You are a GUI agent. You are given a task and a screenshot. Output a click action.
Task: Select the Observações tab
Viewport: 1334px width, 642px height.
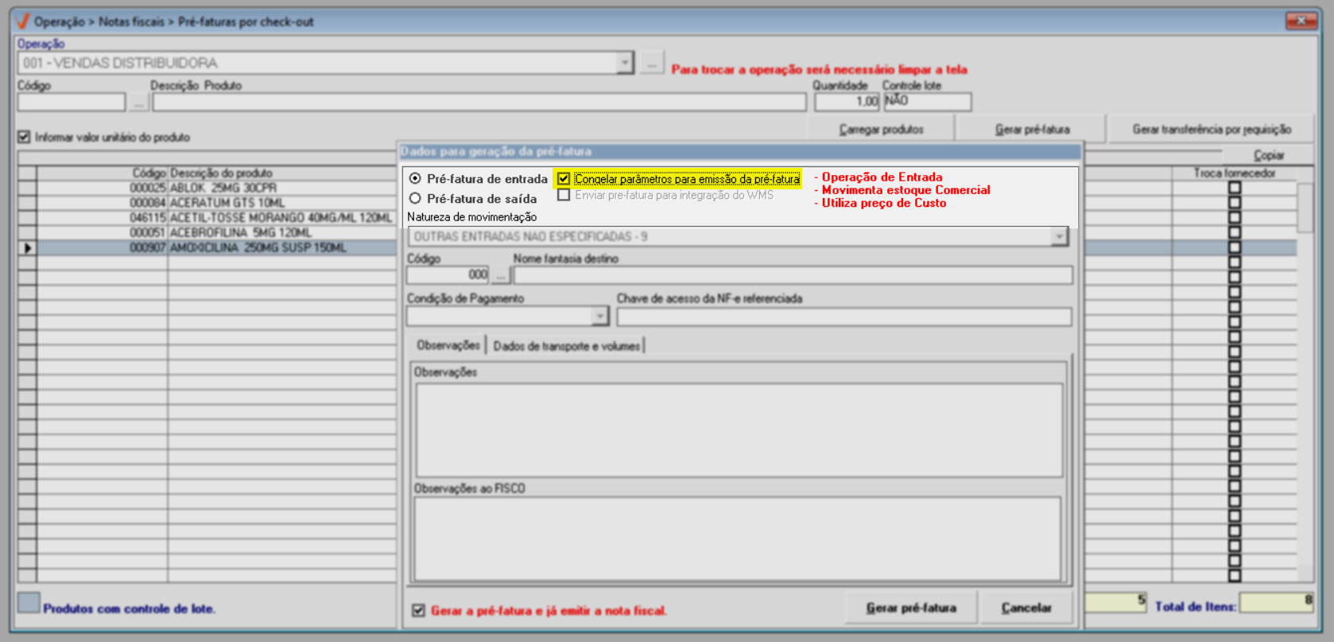tap(448, 345)
